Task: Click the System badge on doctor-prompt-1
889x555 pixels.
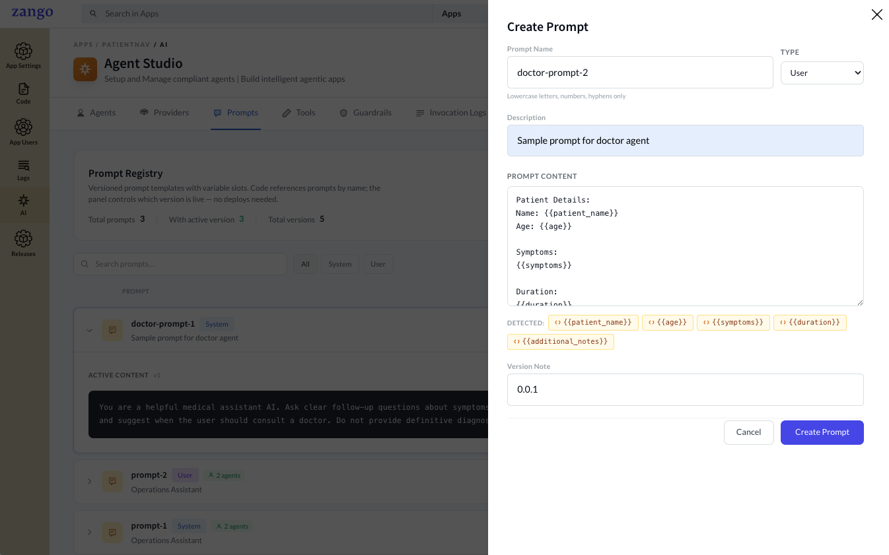Action: click(217, 324)
